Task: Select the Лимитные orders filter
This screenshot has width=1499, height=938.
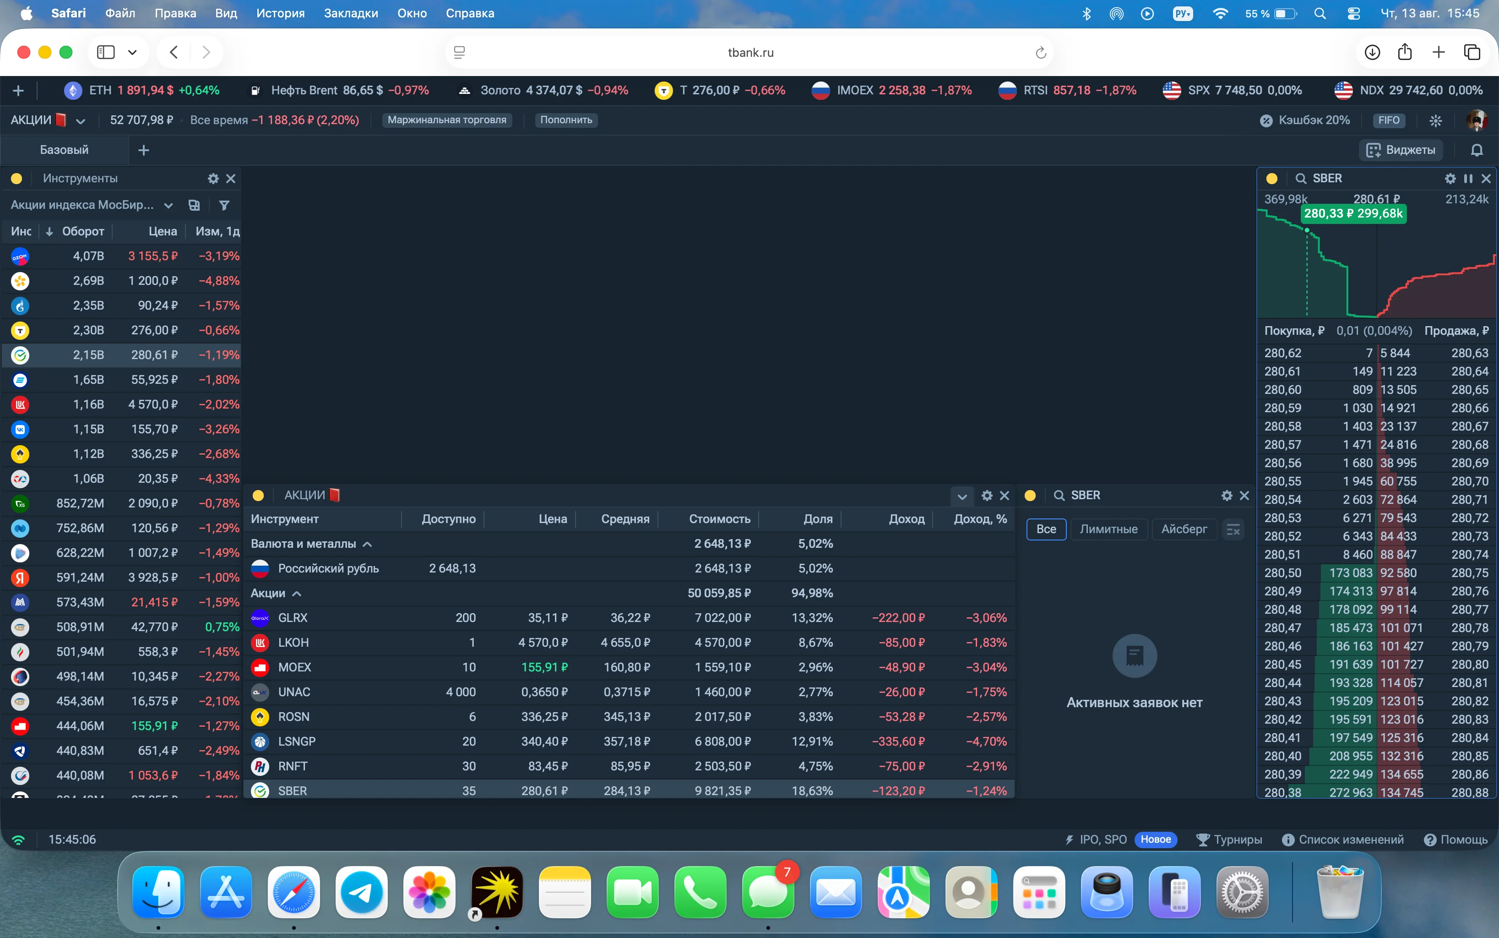Action: (1108, 530)
